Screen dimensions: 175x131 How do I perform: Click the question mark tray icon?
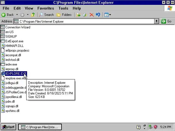point(139,127)
